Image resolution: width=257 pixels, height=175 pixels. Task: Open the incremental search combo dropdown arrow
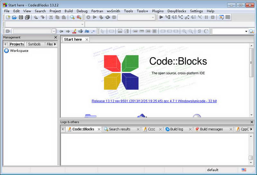(x=54, y=31)
